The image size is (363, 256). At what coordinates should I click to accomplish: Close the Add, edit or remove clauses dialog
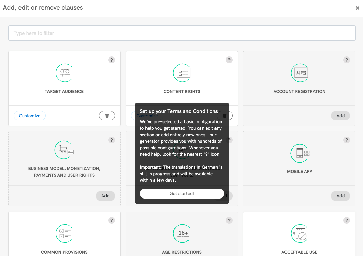(x=357, y=8)
